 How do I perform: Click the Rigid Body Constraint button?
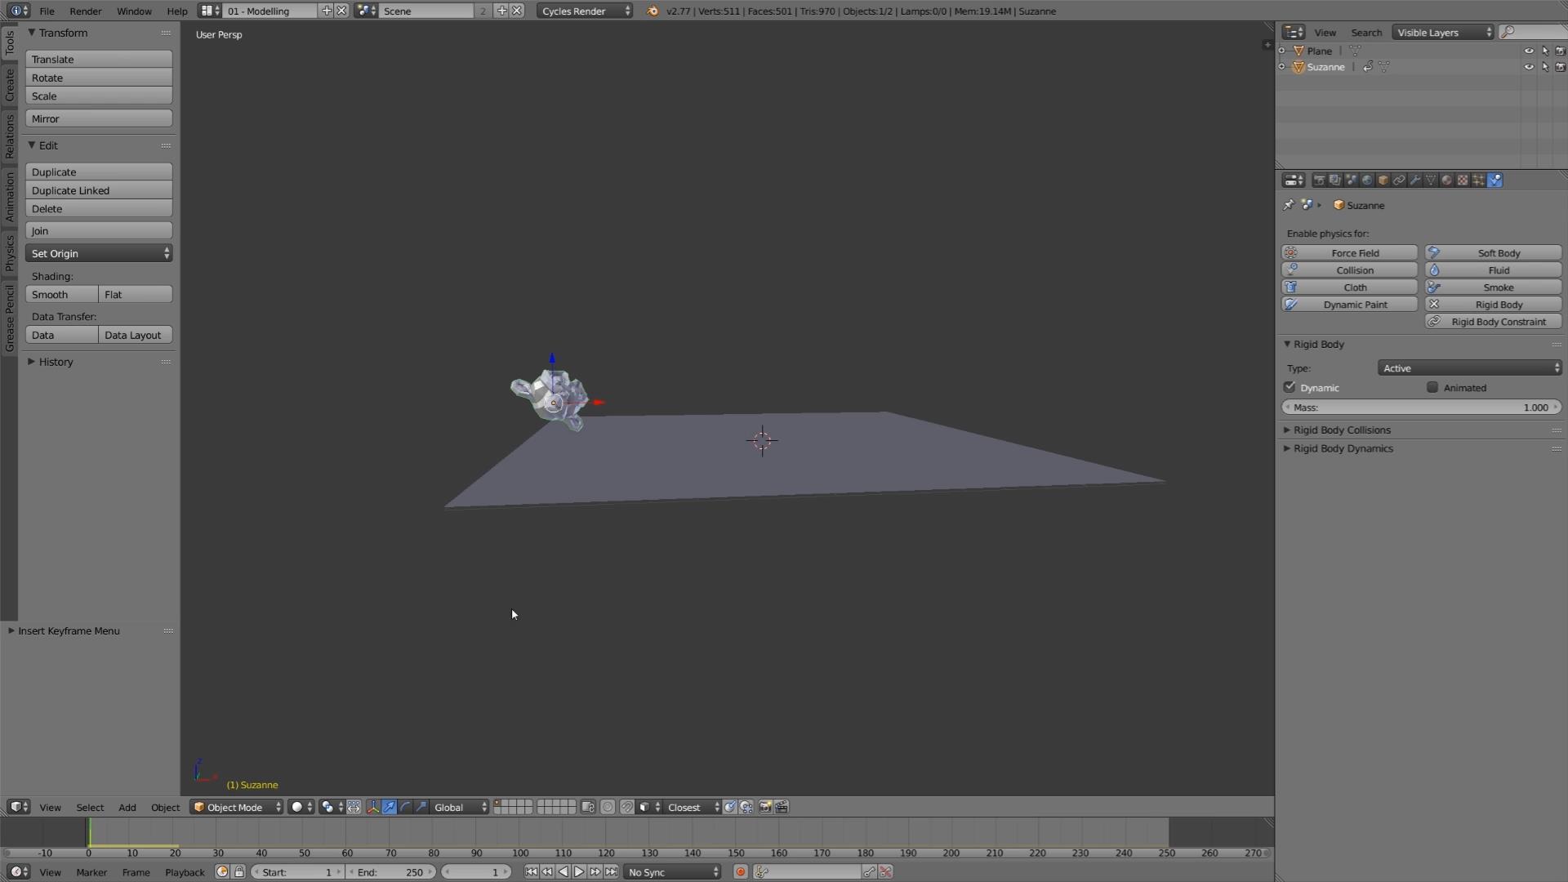point(1494,322)
